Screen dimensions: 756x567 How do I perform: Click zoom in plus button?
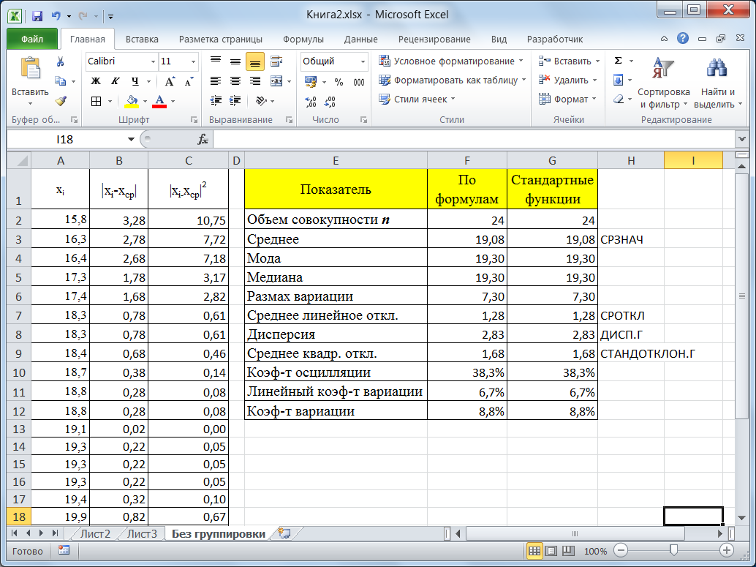pos(726,550)
